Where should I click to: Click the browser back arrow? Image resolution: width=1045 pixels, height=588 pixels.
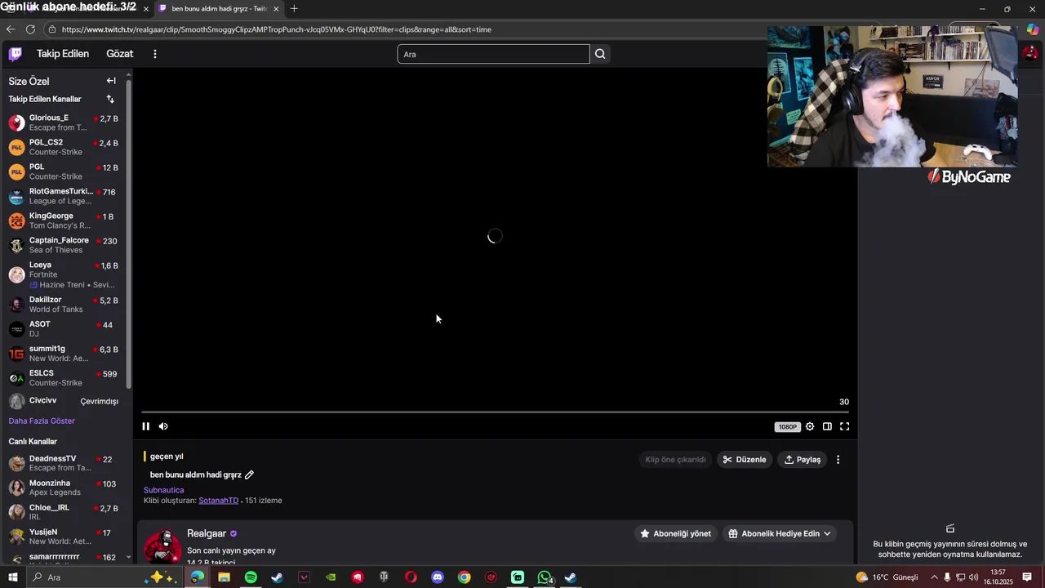(x=11, y=29)
